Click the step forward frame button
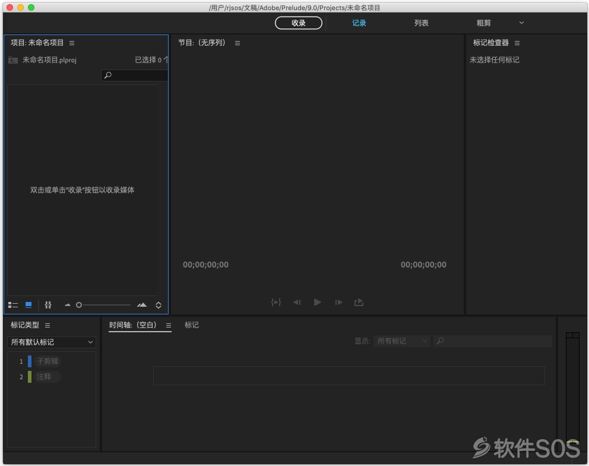The image size is (589, 466). point(338,302)
